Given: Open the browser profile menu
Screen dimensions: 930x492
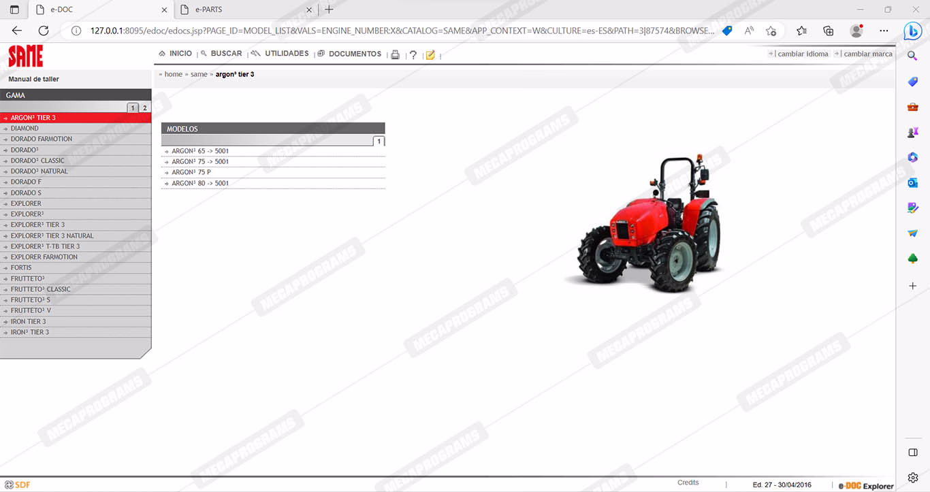Looking at the screenshot, I should 856,31.
